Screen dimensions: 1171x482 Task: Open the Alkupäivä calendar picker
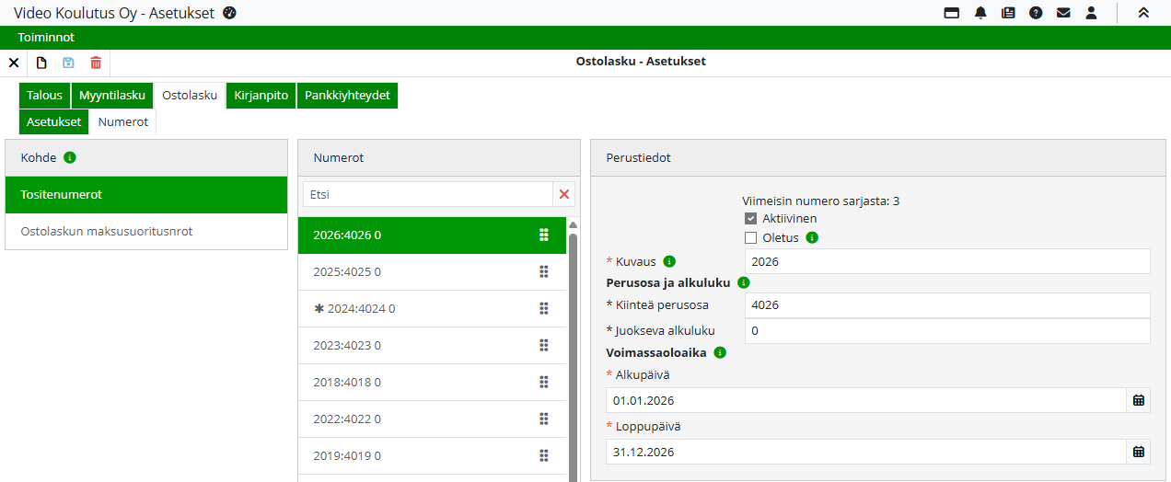pos(1138,400)
